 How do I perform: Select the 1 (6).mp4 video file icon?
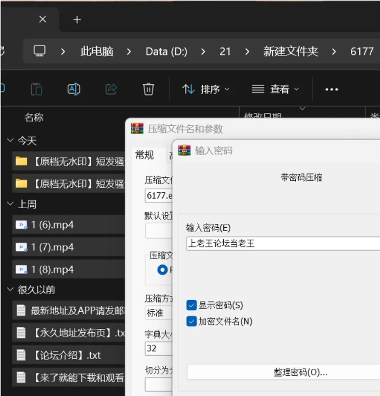coord(21,225)
